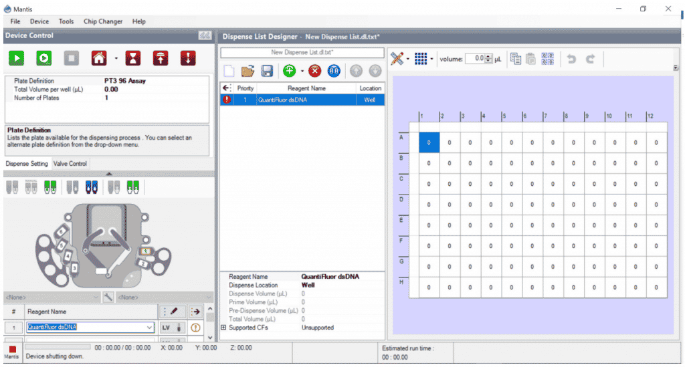Switch to the Valve Control tab
The height and width of the screenshot is (367, 685).
70,164
